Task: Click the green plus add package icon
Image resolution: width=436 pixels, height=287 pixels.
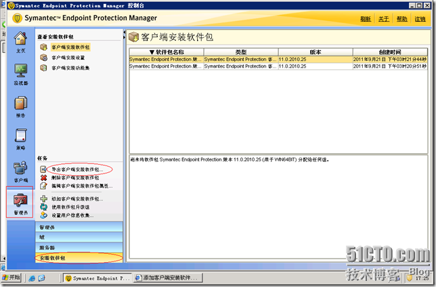Action: click(43, 199)
